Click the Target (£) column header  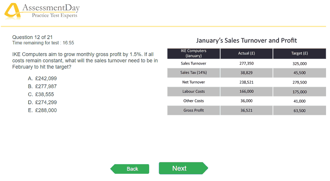(x=300, y=54)
